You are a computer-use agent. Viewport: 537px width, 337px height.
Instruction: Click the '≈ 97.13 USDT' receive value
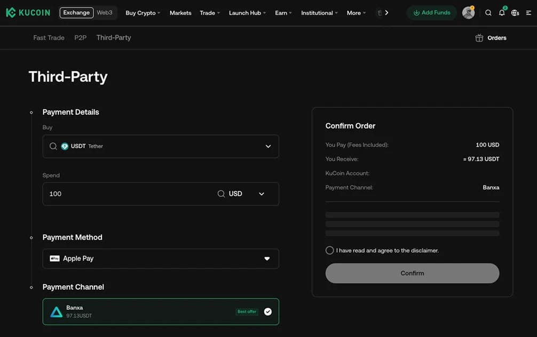481,159
